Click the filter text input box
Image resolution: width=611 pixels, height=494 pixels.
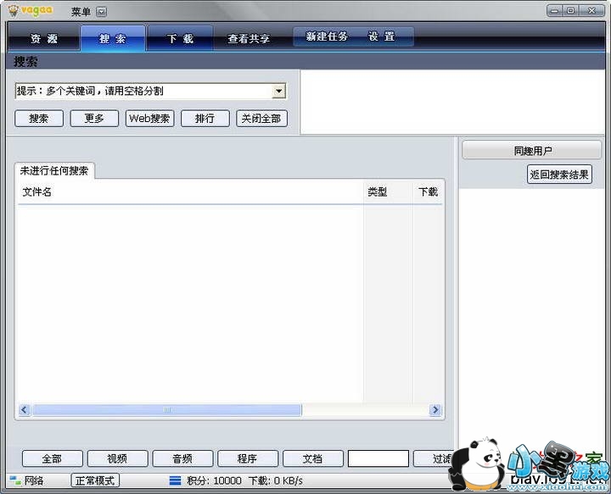pyautogui.click(x=378, y=458)
